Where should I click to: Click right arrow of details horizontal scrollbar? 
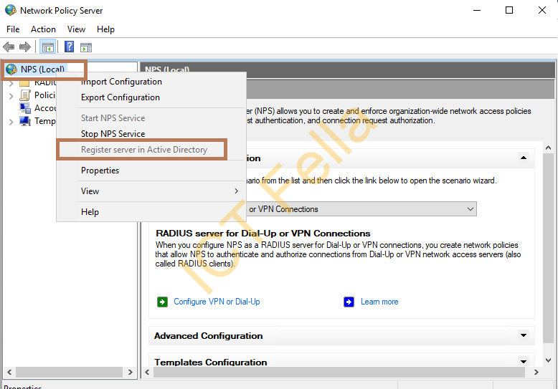(536, 373)
